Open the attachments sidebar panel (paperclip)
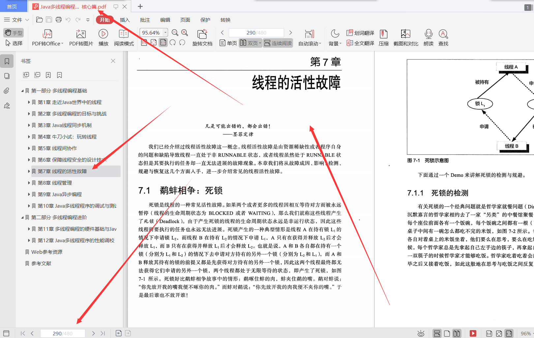The height and width of the screenshot is (338, 534). coord(7,91)
